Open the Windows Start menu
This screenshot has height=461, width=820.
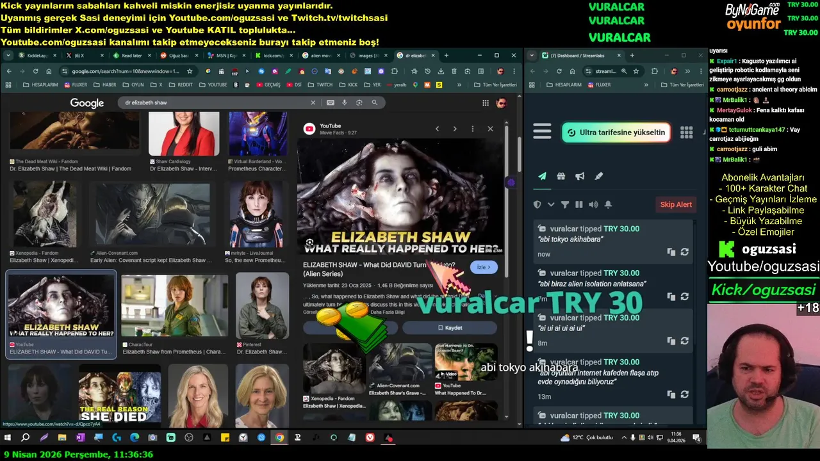(x=8, y=438)
